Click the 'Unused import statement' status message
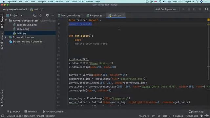 31,116
